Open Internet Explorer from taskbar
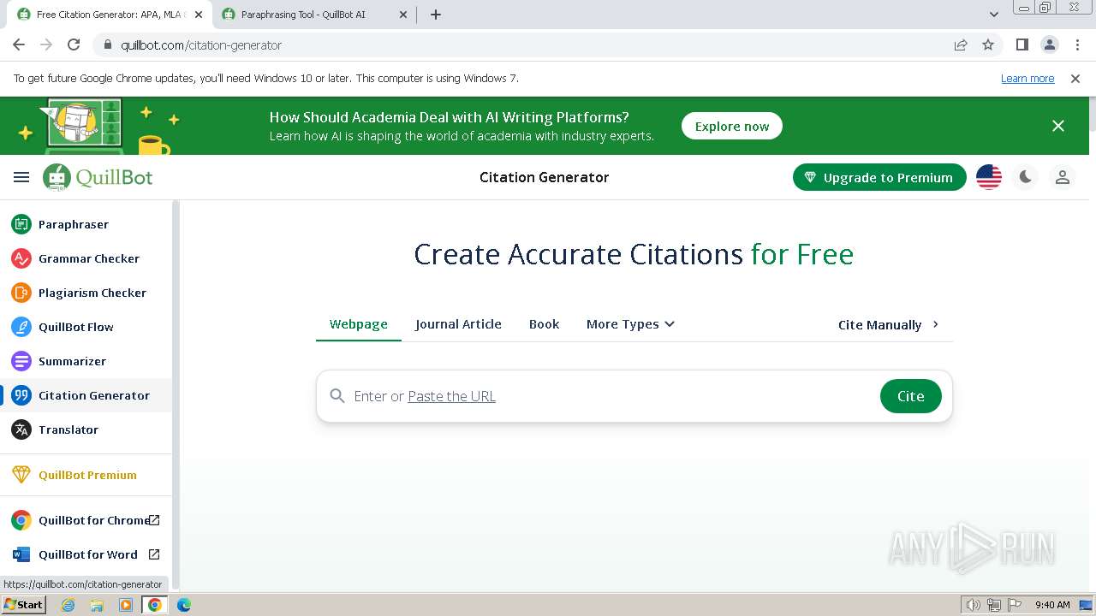 point(68,605)
